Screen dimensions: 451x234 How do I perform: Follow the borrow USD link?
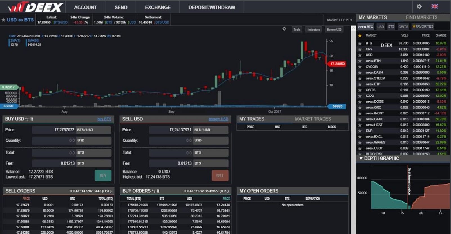pyautogui.click(x=218, y=119)
